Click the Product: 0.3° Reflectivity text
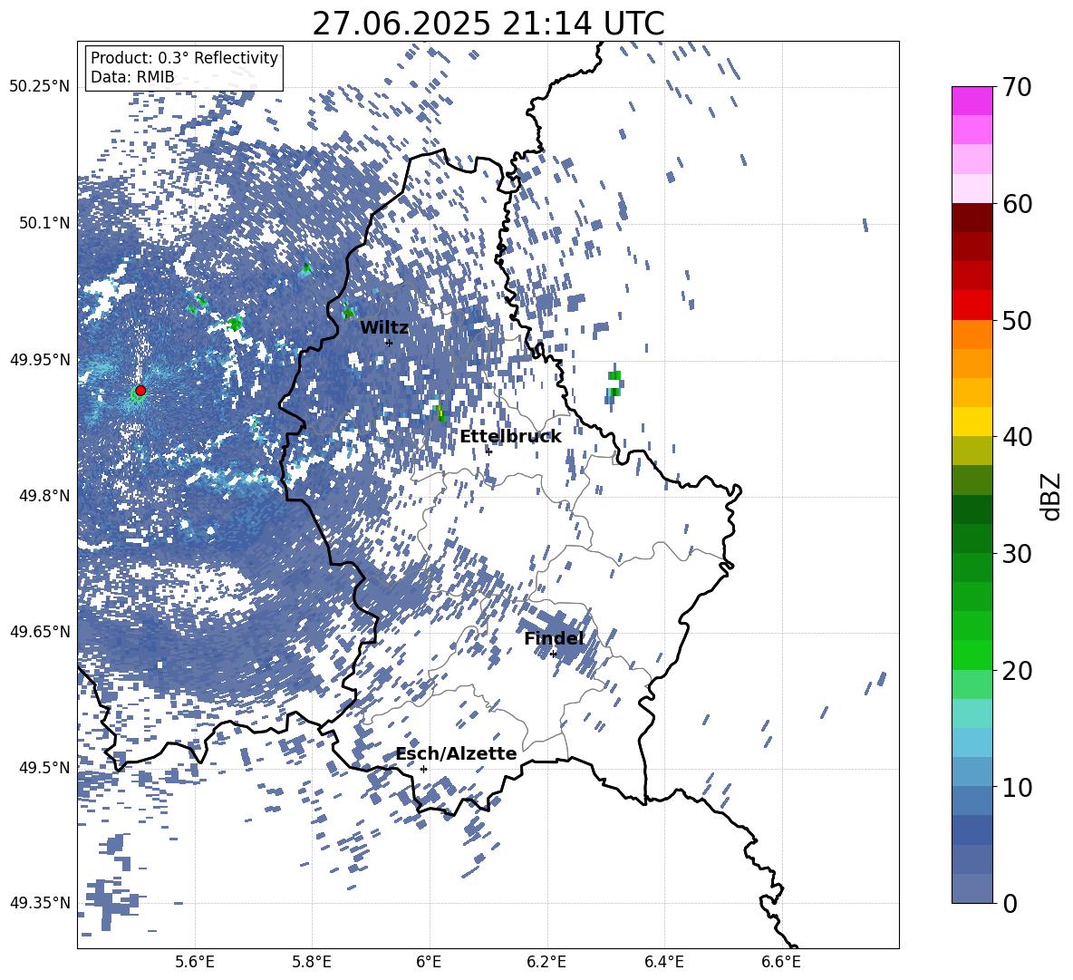The width and height of the screenshot is (1073, 980). tap(184, 57)
